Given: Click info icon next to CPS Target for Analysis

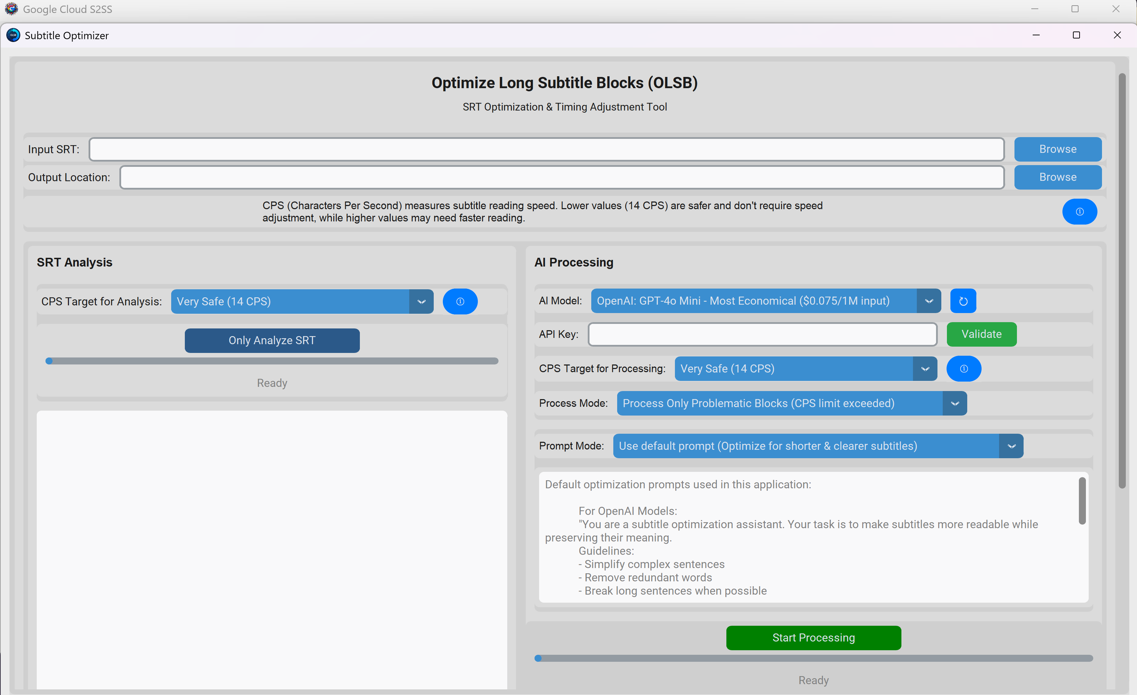Looking at the screenshot, I should point(460,302).
